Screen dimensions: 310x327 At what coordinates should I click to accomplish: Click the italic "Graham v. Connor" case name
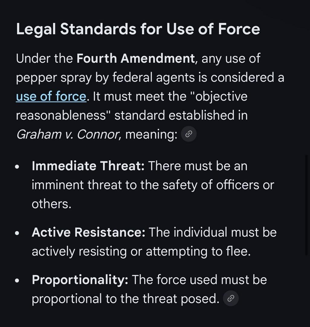67,134
